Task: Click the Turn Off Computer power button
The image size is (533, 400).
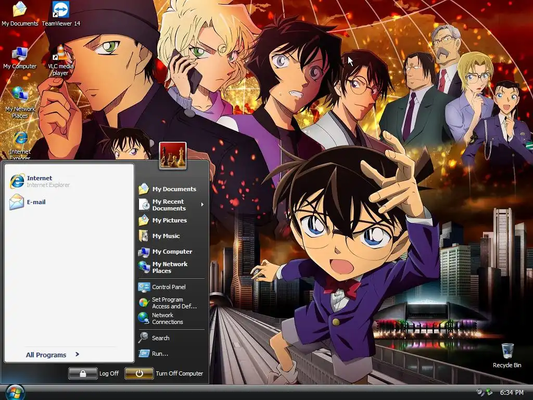Action: pos(139,373)
